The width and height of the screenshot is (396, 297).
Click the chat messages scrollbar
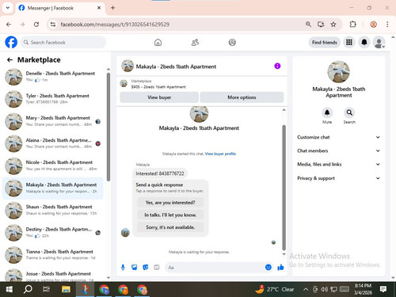[284, 188]
